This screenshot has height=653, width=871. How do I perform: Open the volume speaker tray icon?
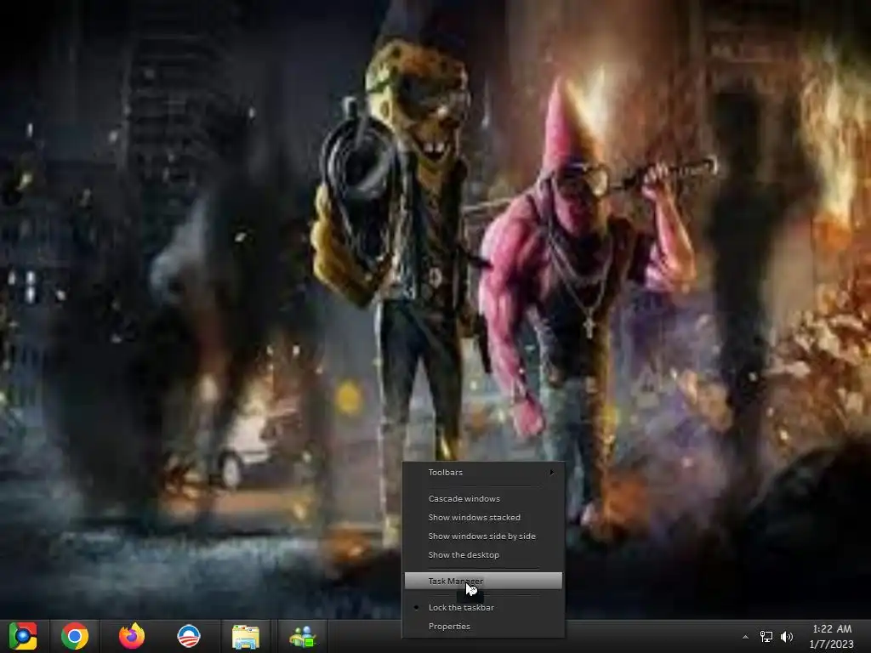(787, 637)
